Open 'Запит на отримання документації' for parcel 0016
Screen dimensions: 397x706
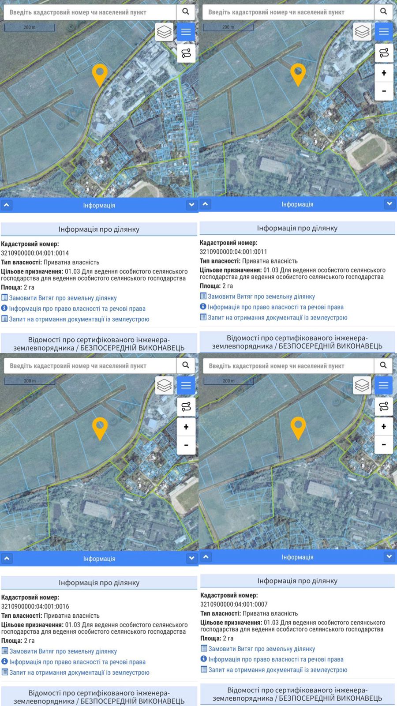[79, 672]
